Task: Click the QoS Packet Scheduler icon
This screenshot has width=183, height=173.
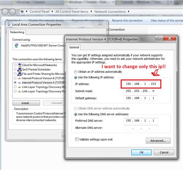Action: point(20,70)
